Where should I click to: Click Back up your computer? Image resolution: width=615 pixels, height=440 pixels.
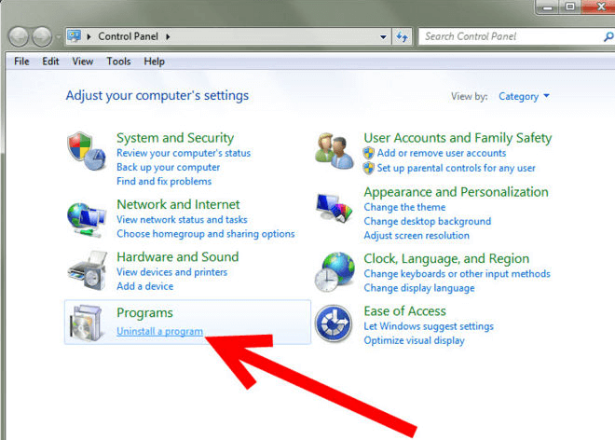coord(169,167)
